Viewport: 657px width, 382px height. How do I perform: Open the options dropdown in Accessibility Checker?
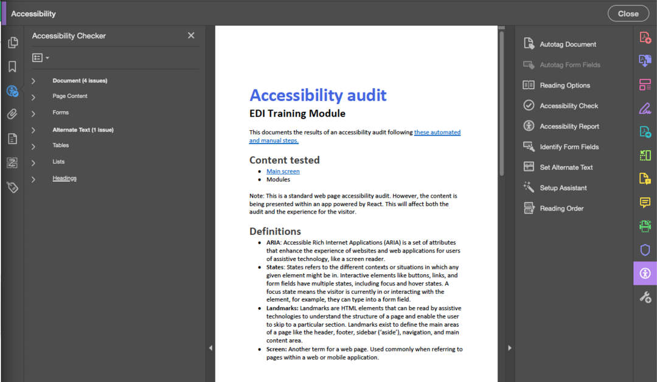click(40, 57)
